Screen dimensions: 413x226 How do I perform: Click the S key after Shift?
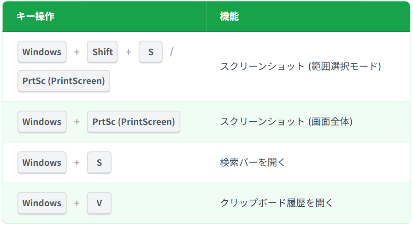(x=151, y=52)
